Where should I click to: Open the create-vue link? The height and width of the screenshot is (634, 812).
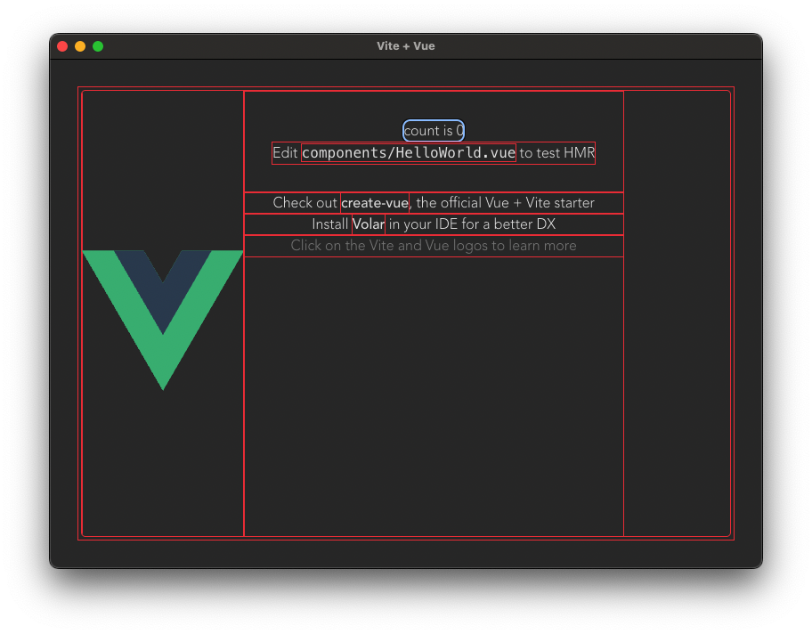[x=375, y=202]
